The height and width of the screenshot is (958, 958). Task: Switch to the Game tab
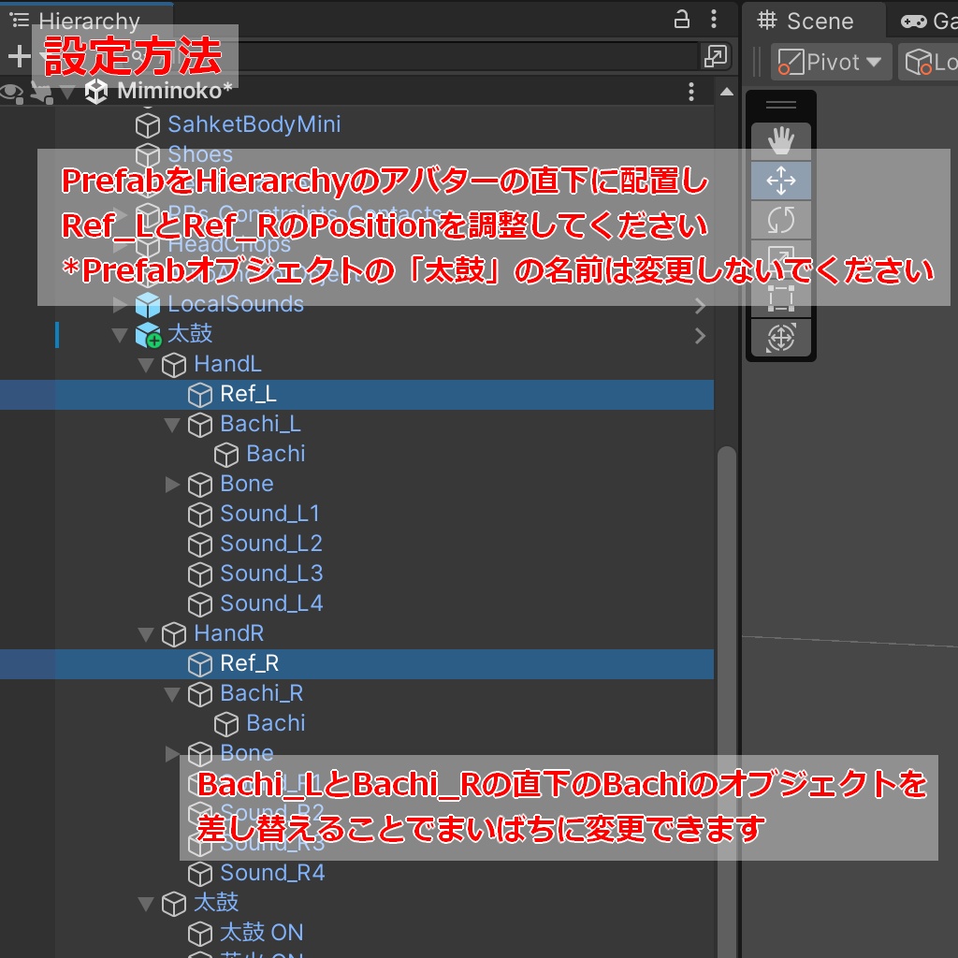coord(929,22)
